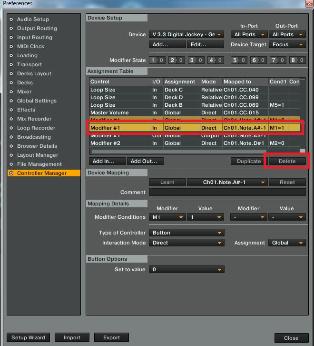
Task: Open the In-Port All Ports dropdown
Action: tap(249, 34)
